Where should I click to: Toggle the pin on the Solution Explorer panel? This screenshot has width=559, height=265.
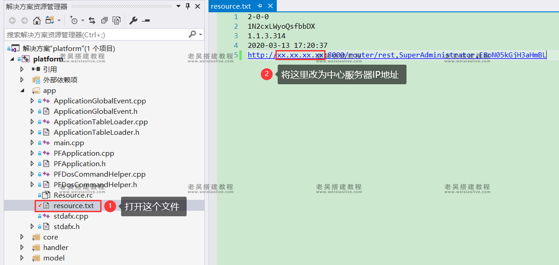point(188,6)
